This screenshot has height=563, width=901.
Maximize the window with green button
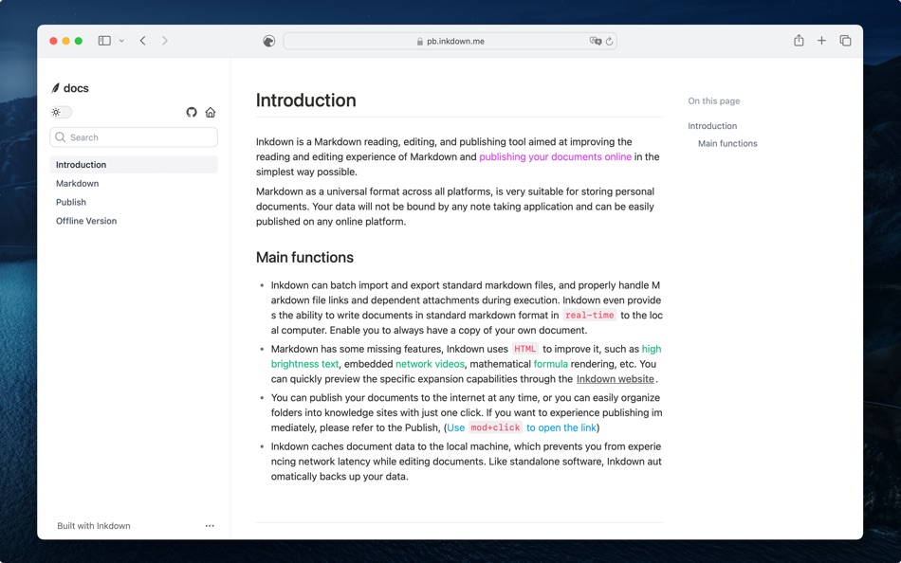pyautogui.click(x=79, y=41)
